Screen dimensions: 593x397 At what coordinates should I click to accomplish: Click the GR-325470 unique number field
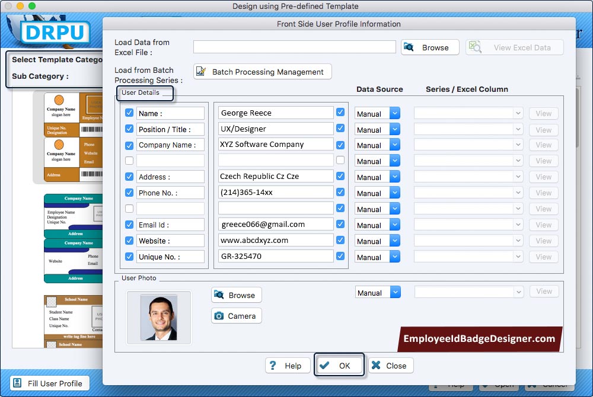(x=276, y=256)
